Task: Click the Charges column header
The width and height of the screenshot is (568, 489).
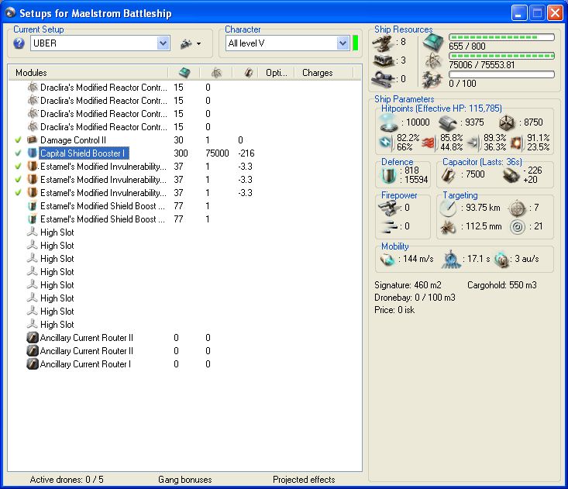Action: 317,73
